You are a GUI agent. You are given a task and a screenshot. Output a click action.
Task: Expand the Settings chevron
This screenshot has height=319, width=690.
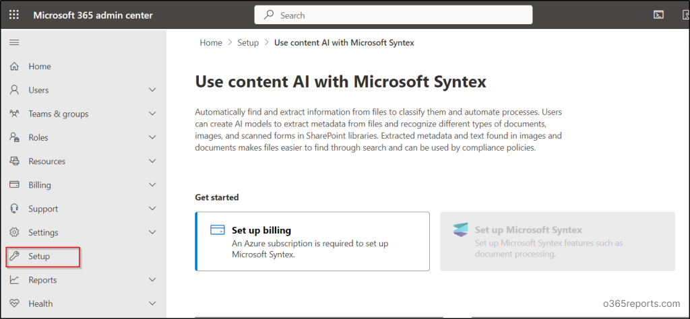coord(152,232)
